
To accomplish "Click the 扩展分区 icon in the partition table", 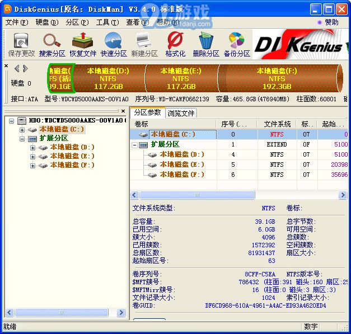I will [x=143, y=145].
